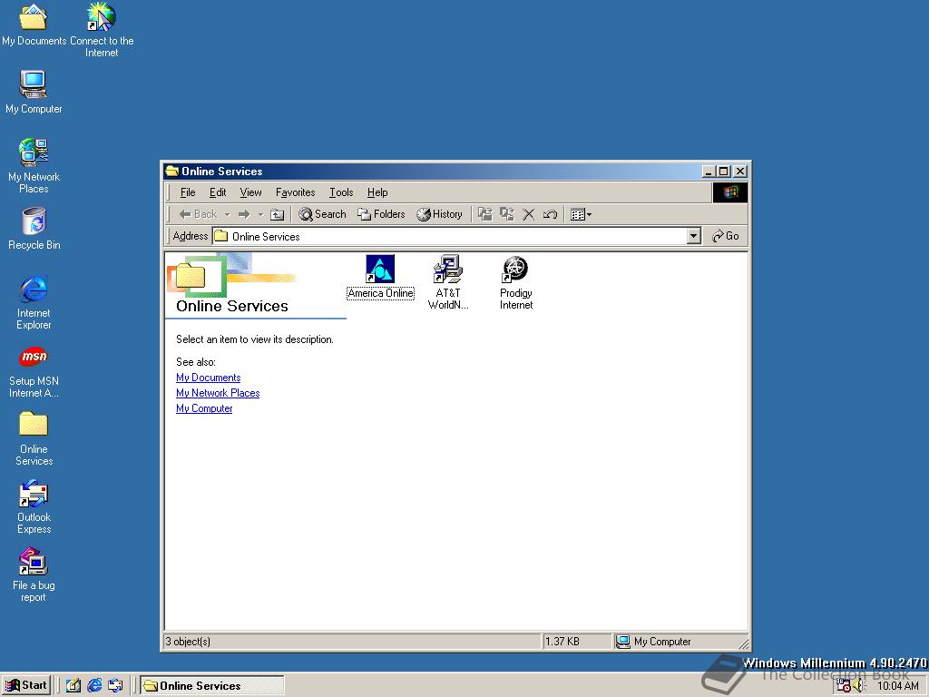The width and height of the screenshot is (929, 697).
Task: Select AT&T WorldNet shortcut icon
Action: (x=448, y=282)
